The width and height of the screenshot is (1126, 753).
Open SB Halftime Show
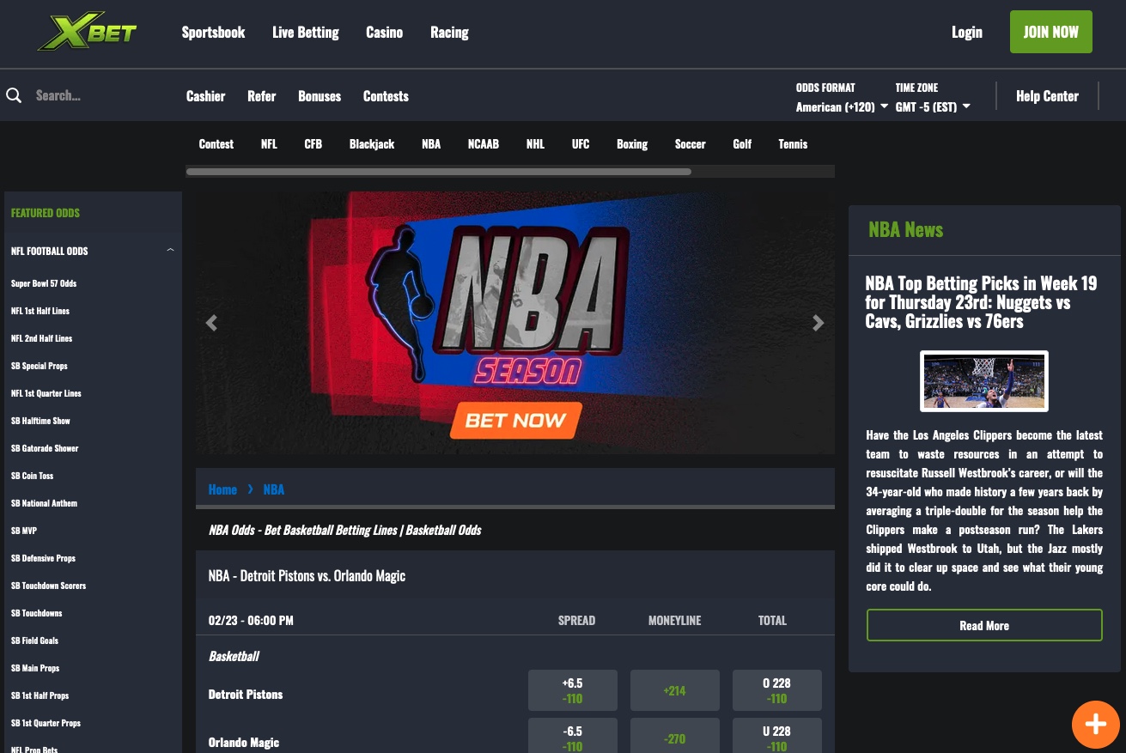41,421
